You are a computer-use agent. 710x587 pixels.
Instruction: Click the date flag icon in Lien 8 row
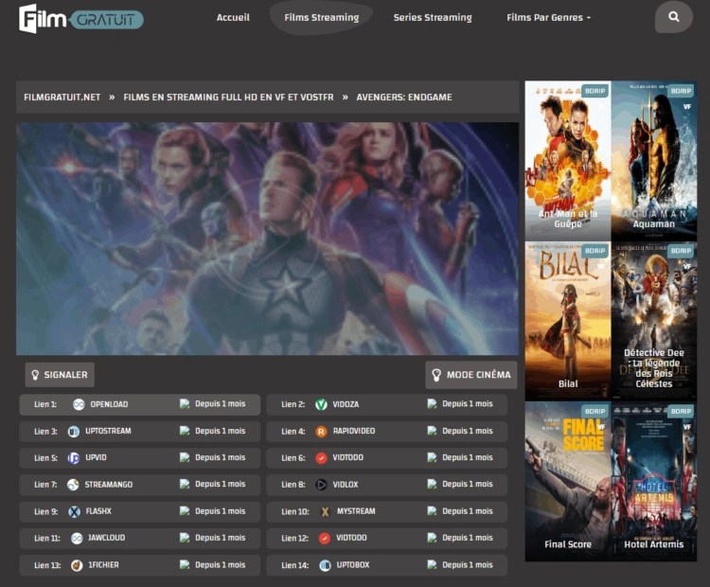tap(432, 484)
